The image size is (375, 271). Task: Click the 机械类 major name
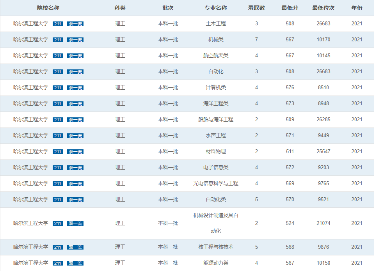pos(216,39)
